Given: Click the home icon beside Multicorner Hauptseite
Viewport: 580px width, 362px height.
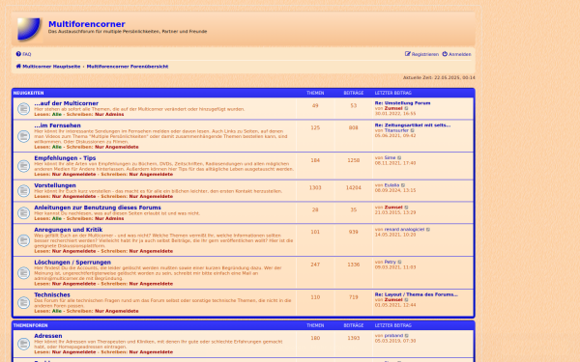Looking at the screenshot, I should [x=18, y=66].
